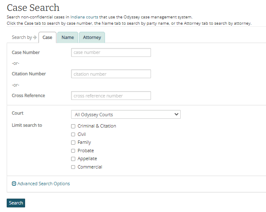
Task: Select the cross reference number field
Action: coord(111,96)
